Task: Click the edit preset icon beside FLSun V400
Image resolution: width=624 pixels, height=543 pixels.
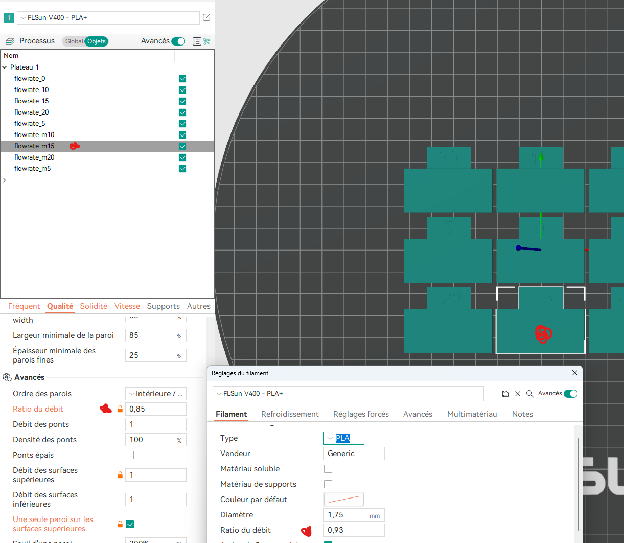Action: coord(206,17)
